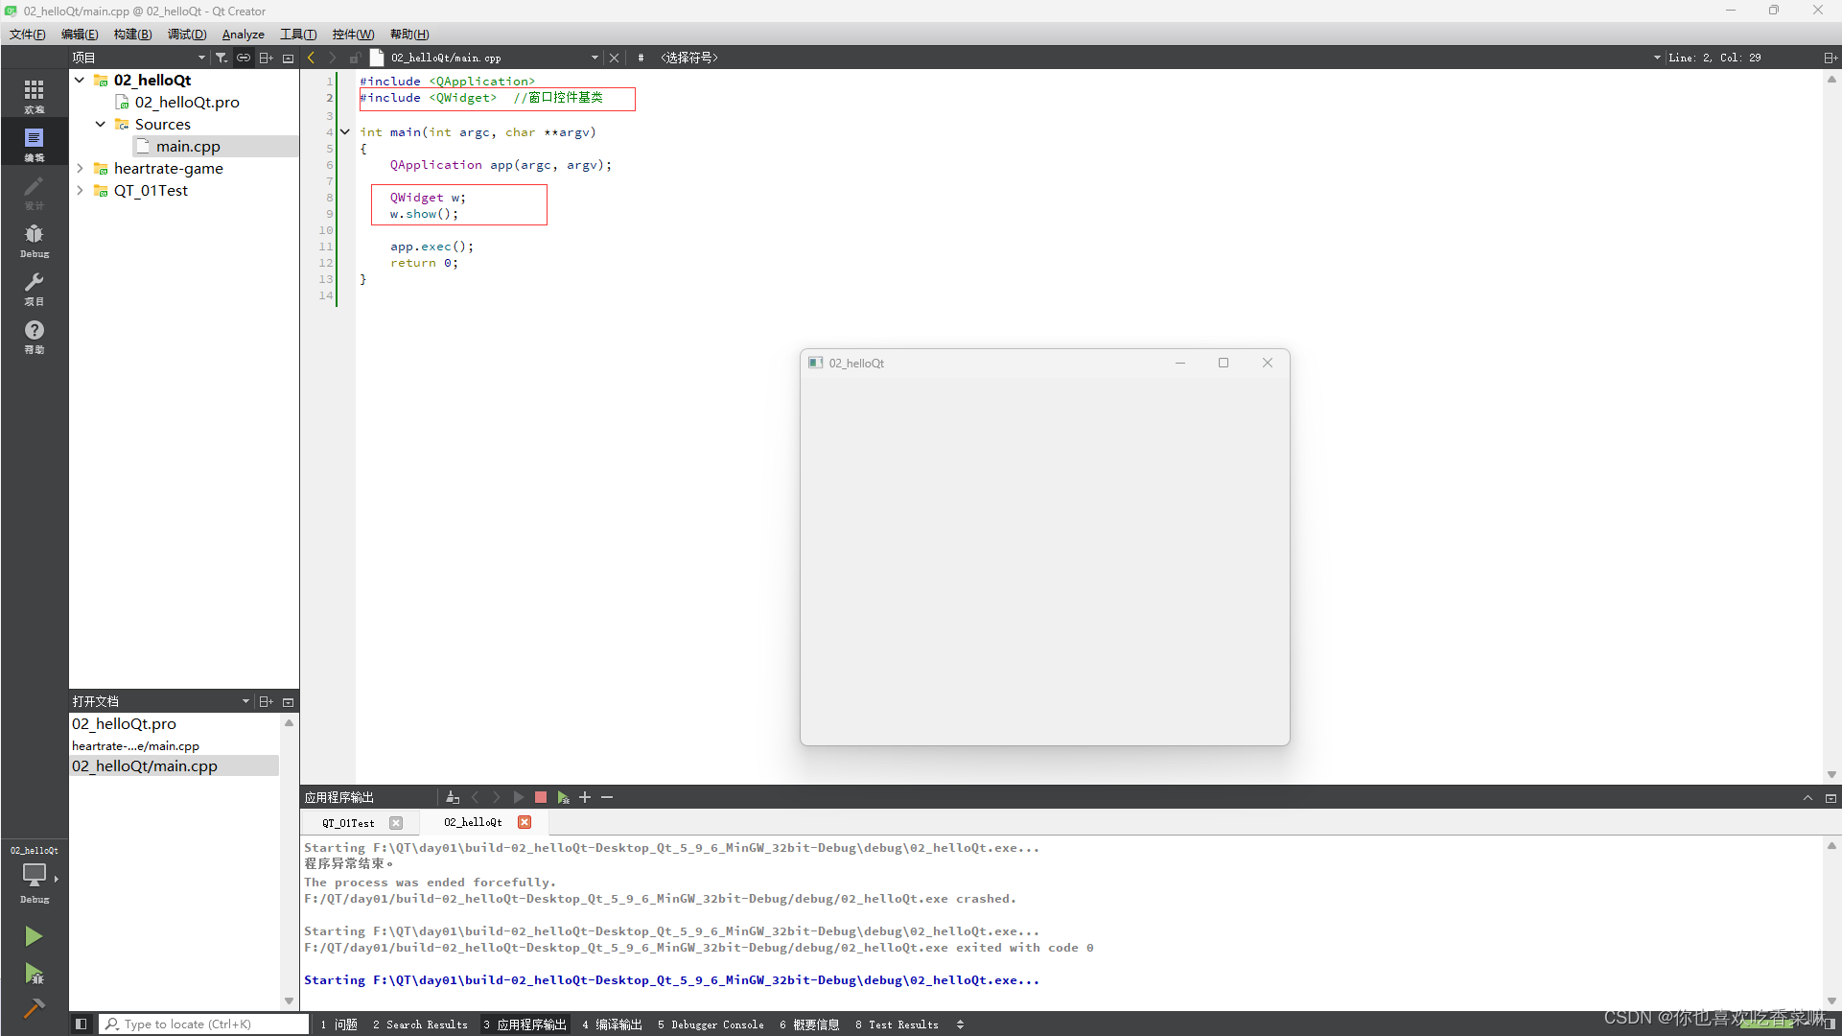Stop the running program with red square
The width and height of the screenshot is (1842, 1036).
[x=541, y=797]
